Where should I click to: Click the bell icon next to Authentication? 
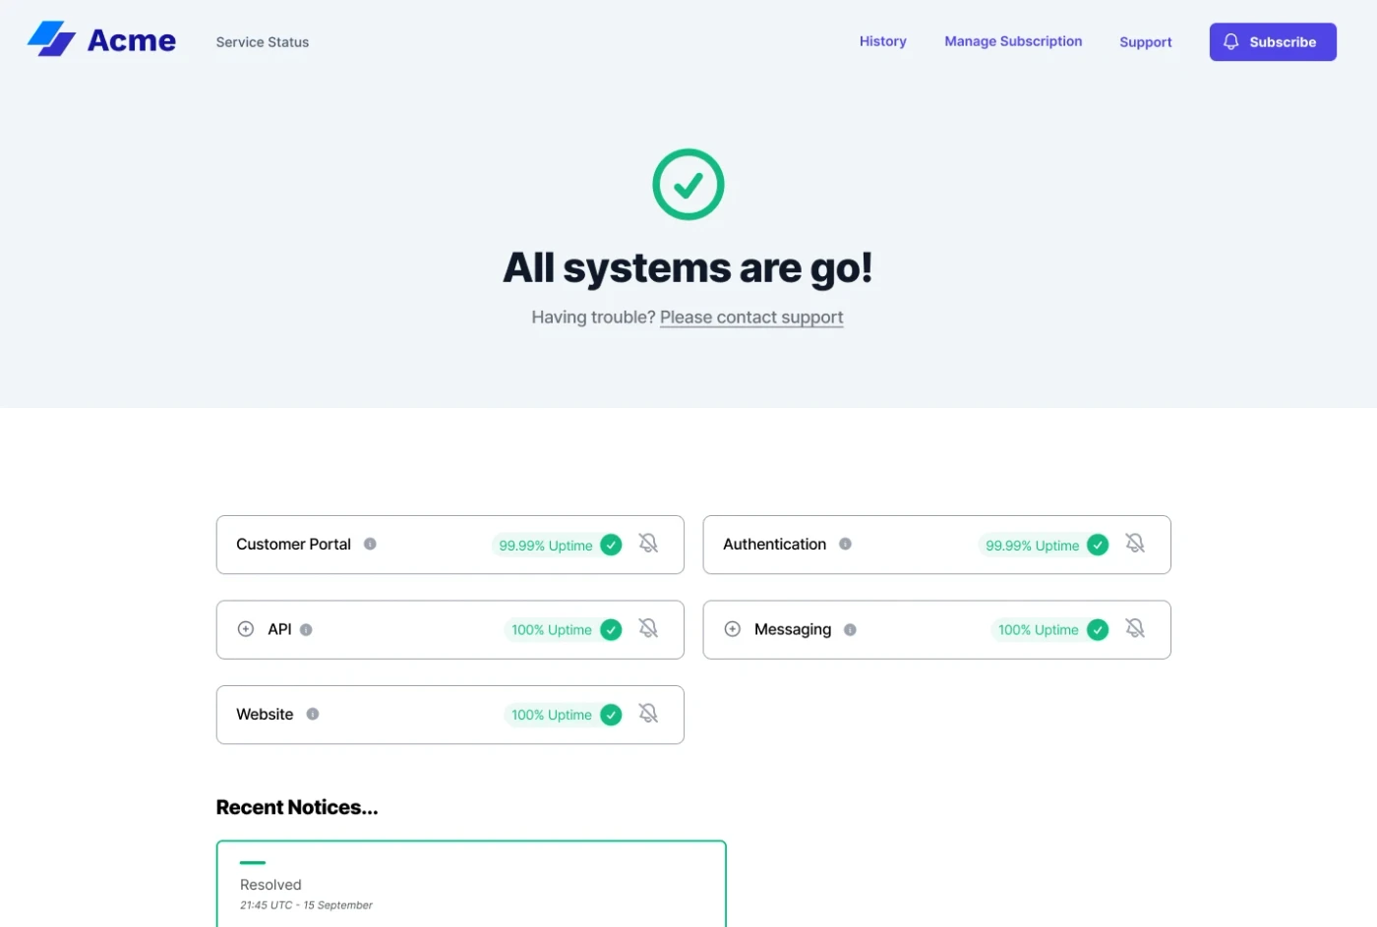(1135, 542)
